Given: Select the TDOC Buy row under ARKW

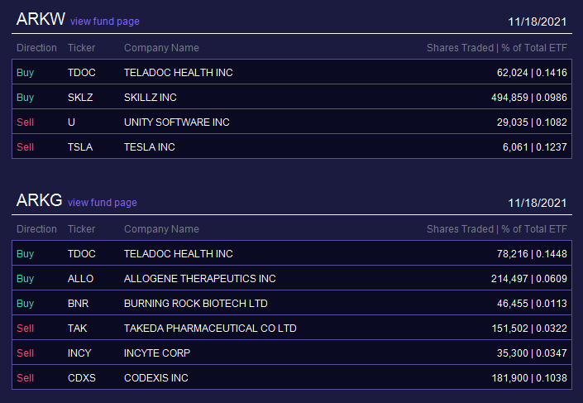Looking at the screenshot, I should 292,72.
